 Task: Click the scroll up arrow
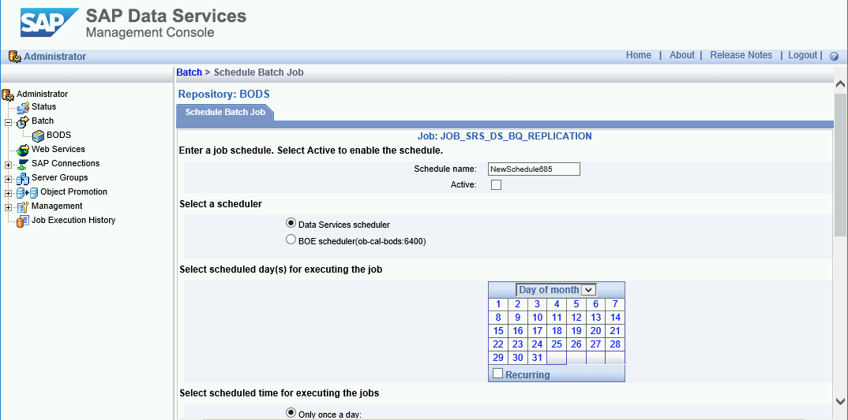pyautogui.click(x=840, y=84)
